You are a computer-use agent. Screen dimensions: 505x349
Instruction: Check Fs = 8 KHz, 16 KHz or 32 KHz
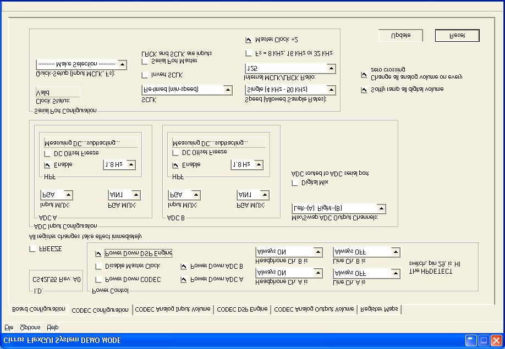[248, 53]
